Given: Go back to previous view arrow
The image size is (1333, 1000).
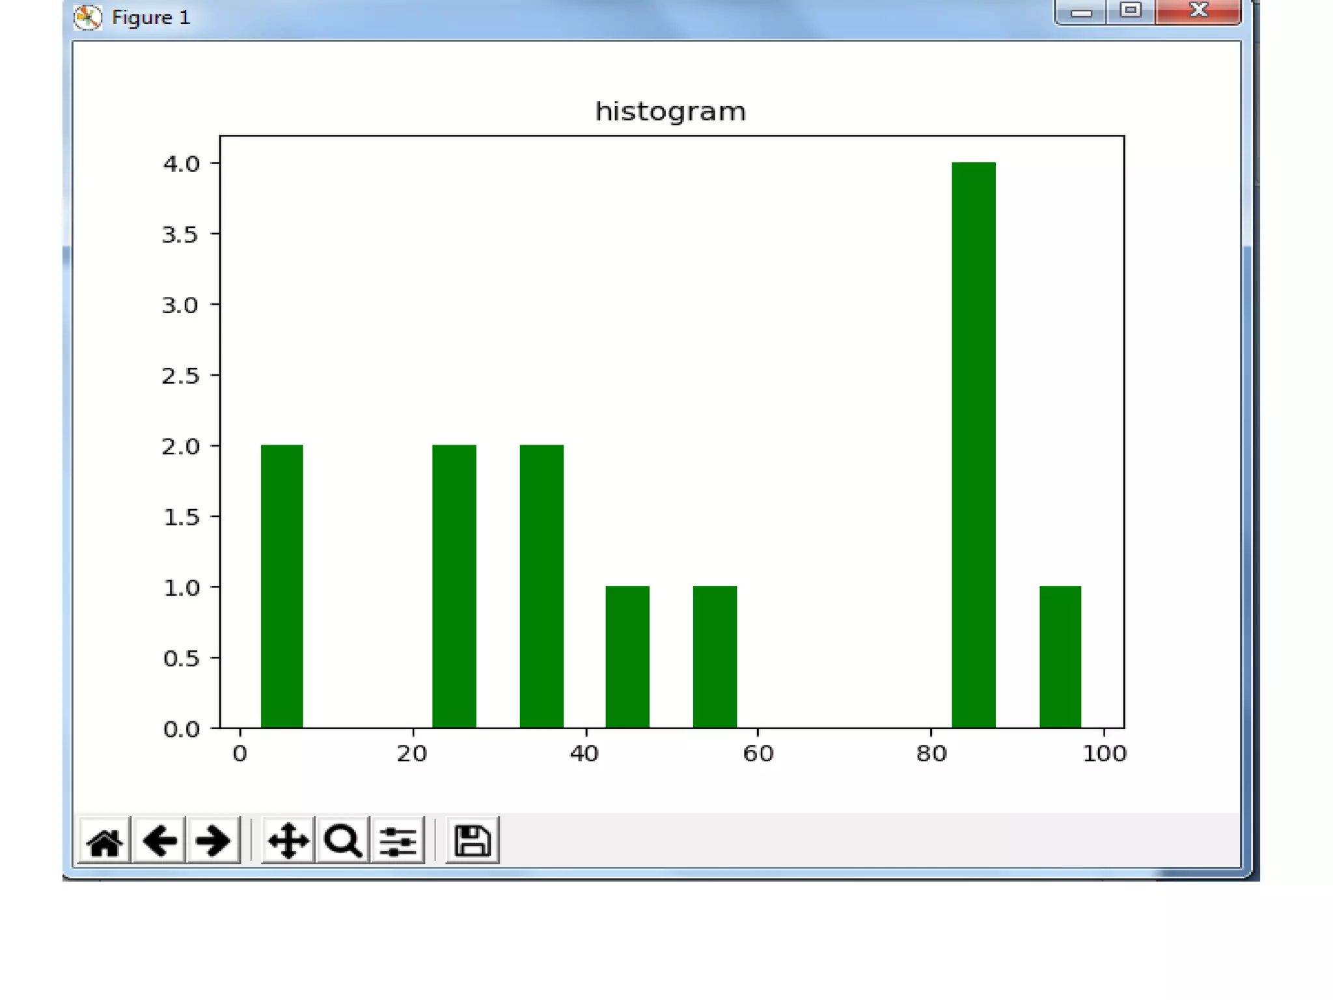Looking at the screenshot, I should click(159, 840).
